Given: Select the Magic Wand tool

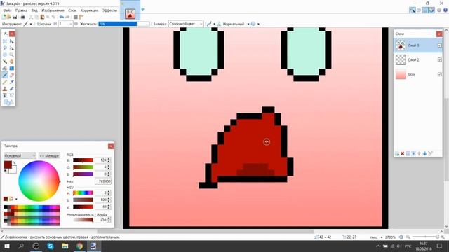Looking at the screenshot, I should tap(5, 62).
